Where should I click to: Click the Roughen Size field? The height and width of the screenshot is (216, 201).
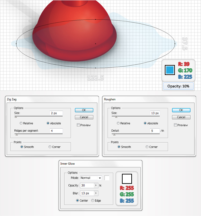(155, 113)
